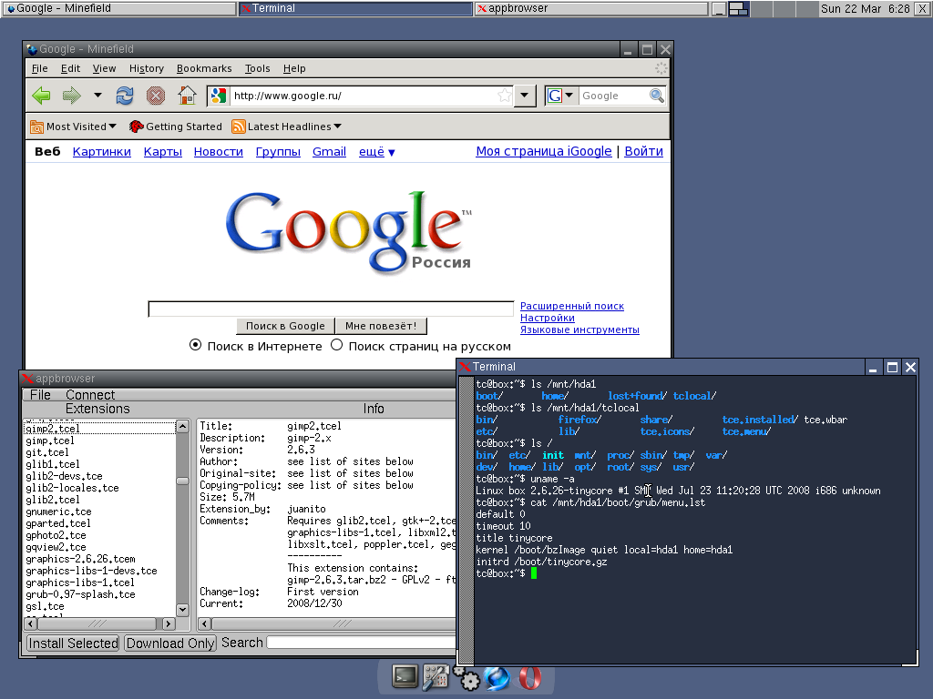Open the appbrowser File menu
The image size is (933, 699).
pyautogui.click(x=40, y=395)
